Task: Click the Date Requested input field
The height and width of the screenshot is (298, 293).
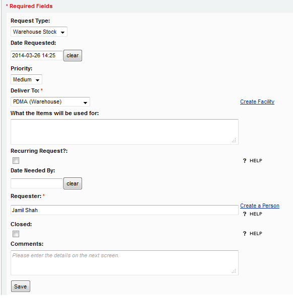Action: pos(37,55)
